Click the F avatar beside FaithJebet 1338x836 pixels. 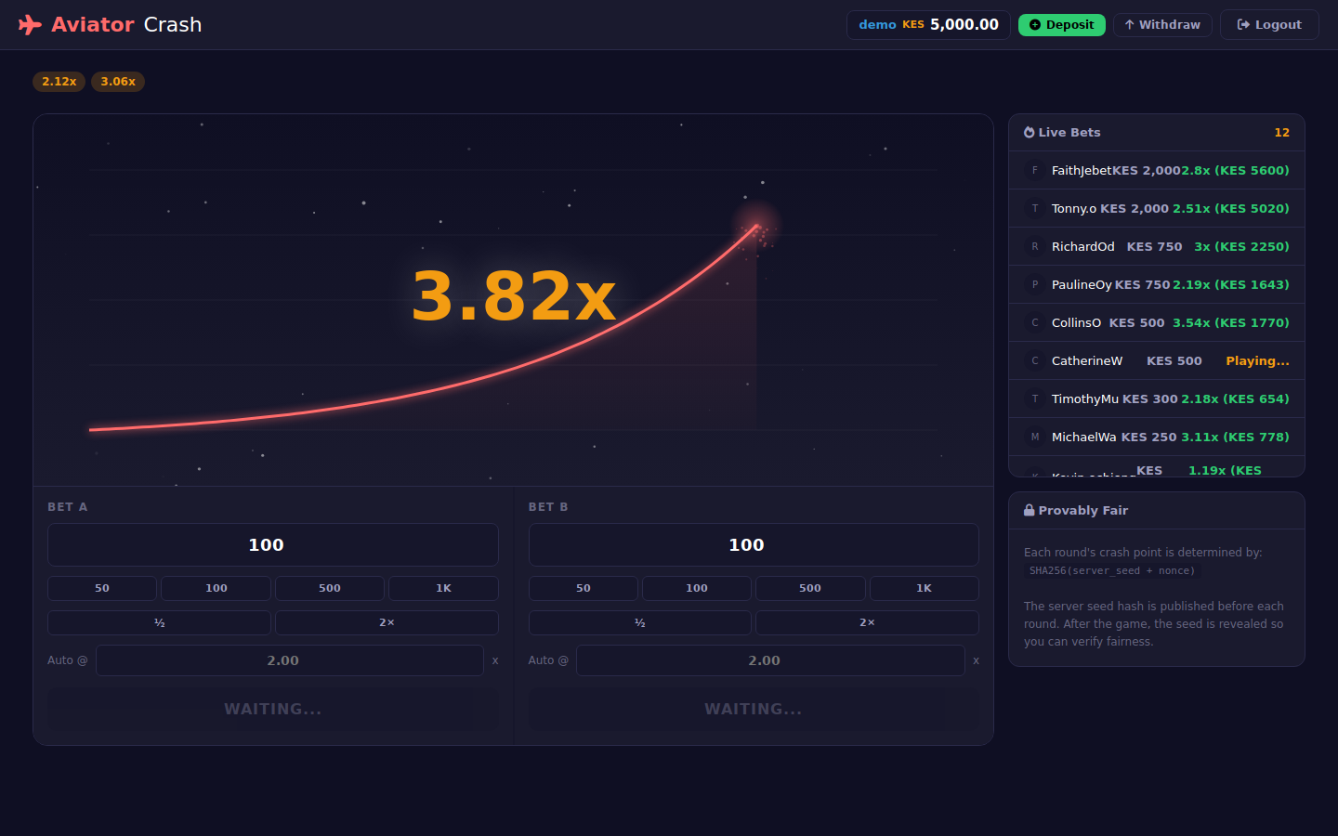pyautogui.click(x=1035, y=171)
